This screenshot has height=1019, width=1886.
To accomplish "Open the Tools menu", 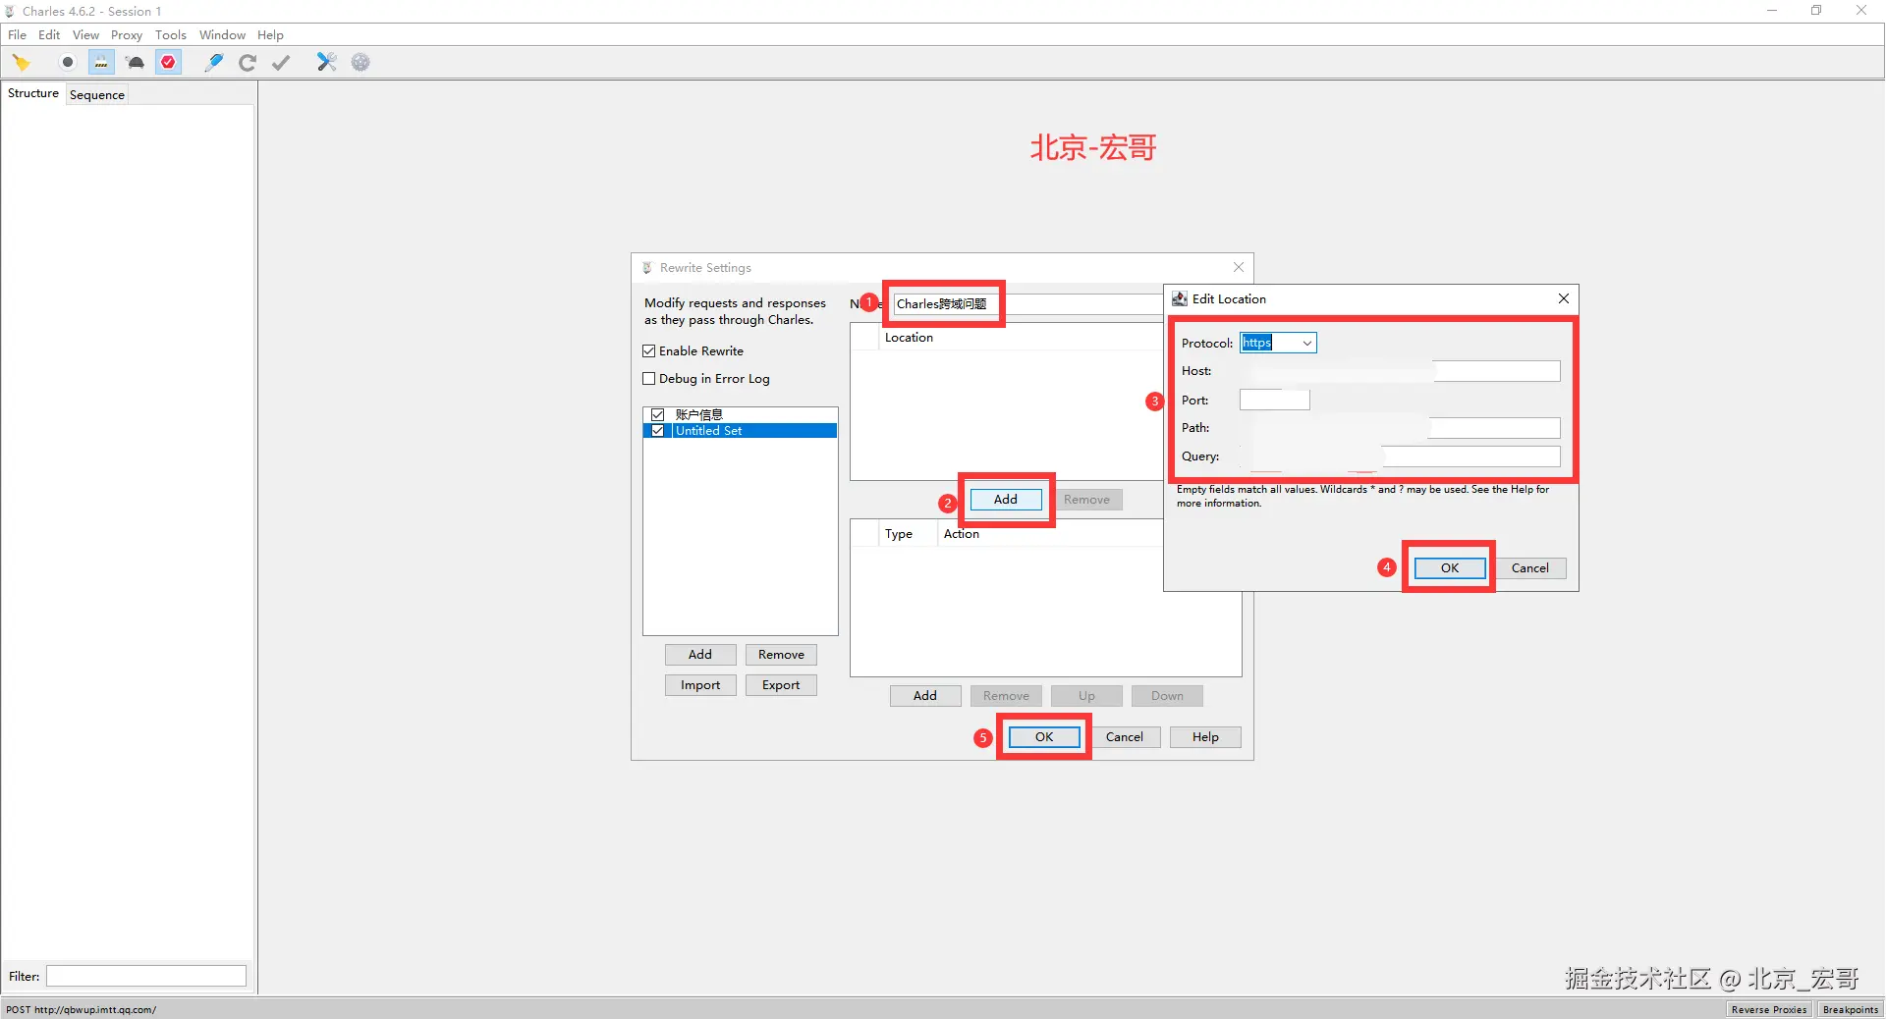I will pyautogui.click(x=171, y=35).
